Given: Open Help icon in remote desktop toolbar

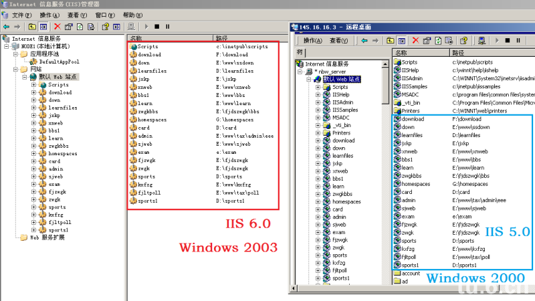Looking at the screenshot, I should pos(463,41).
